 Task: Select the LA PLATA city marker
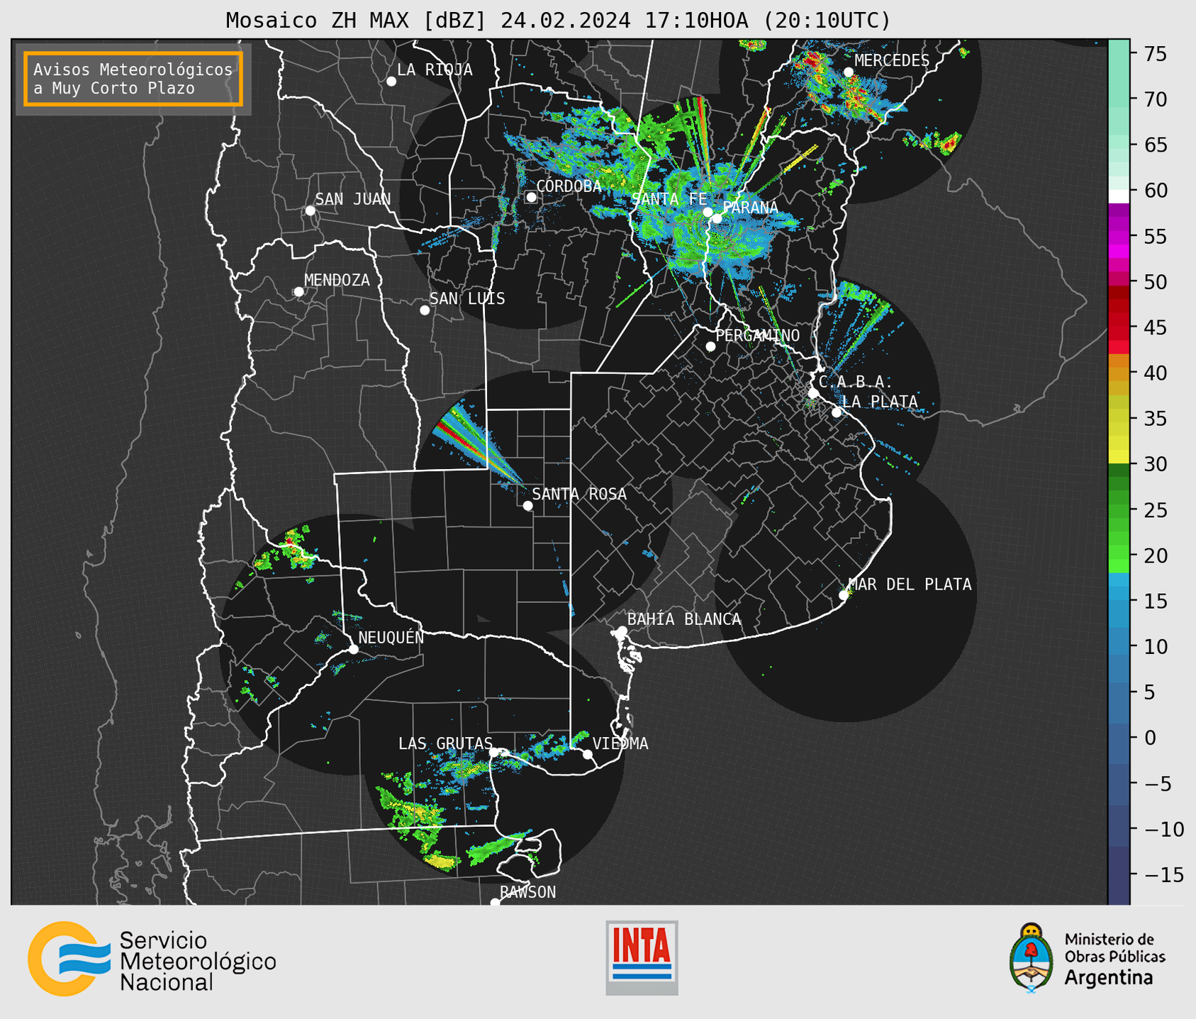[837, 412]
